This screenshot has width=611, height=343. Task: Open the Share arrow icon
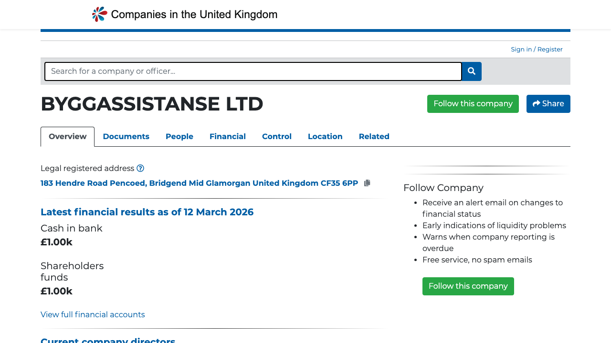click(536, 103)
